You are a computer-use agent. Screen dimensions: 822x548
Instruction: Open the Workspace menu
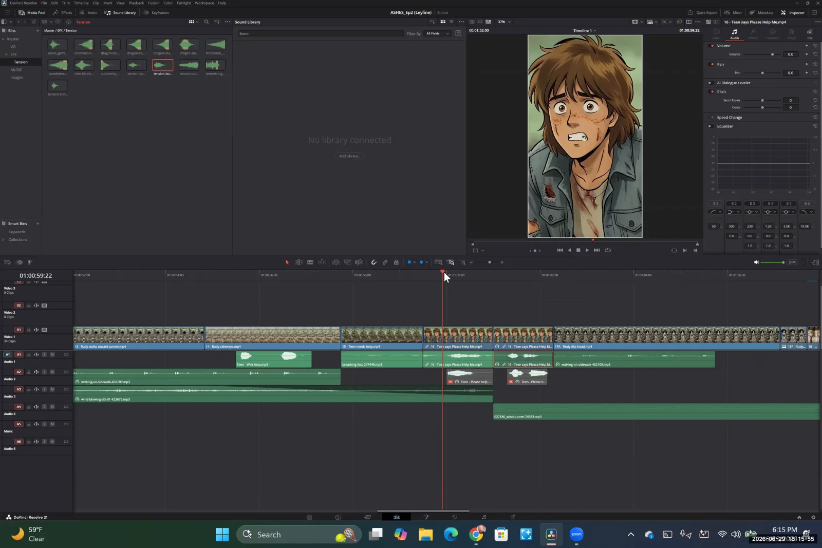[x=204, y=3]
